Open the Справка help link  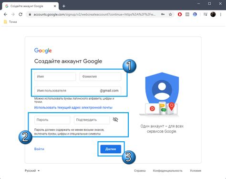tap(140, 171)
